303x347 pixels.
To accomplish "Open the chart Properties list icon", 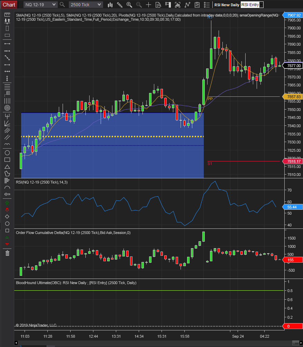I will coord(206,4).
